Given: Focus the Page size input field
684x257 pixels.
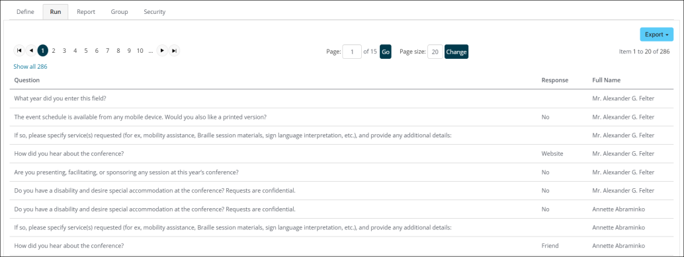Looking at the screenshot, I should 435,52.
